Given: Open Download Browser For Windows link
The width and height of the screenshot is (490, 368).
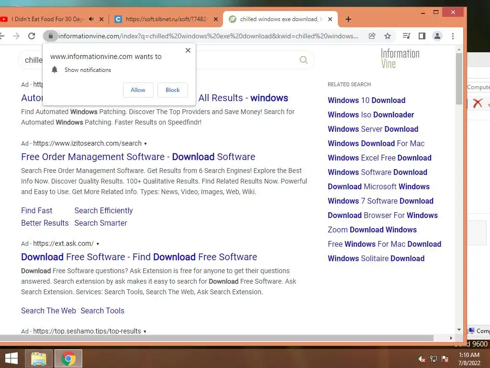Looking at the screenshot, I should point(383,216).
